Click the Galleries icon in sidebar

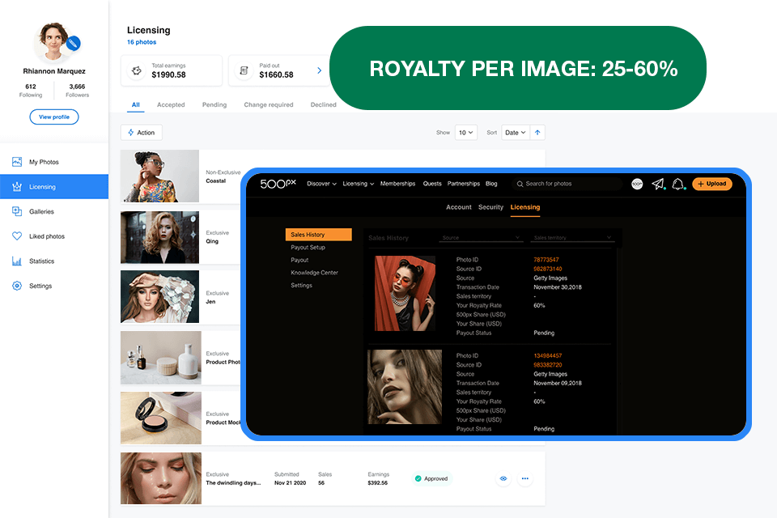pyautogui.click(x=17, y=212)
